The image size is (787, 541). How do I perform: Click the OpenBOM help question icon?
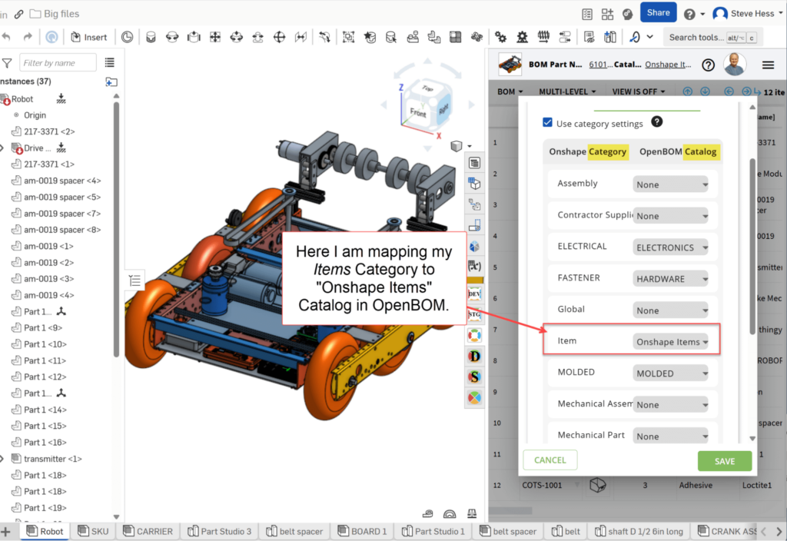coord(708,65)
